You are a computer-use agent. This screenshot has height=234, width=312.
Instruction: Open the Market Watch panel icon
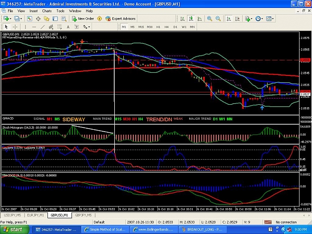[29, 18]
